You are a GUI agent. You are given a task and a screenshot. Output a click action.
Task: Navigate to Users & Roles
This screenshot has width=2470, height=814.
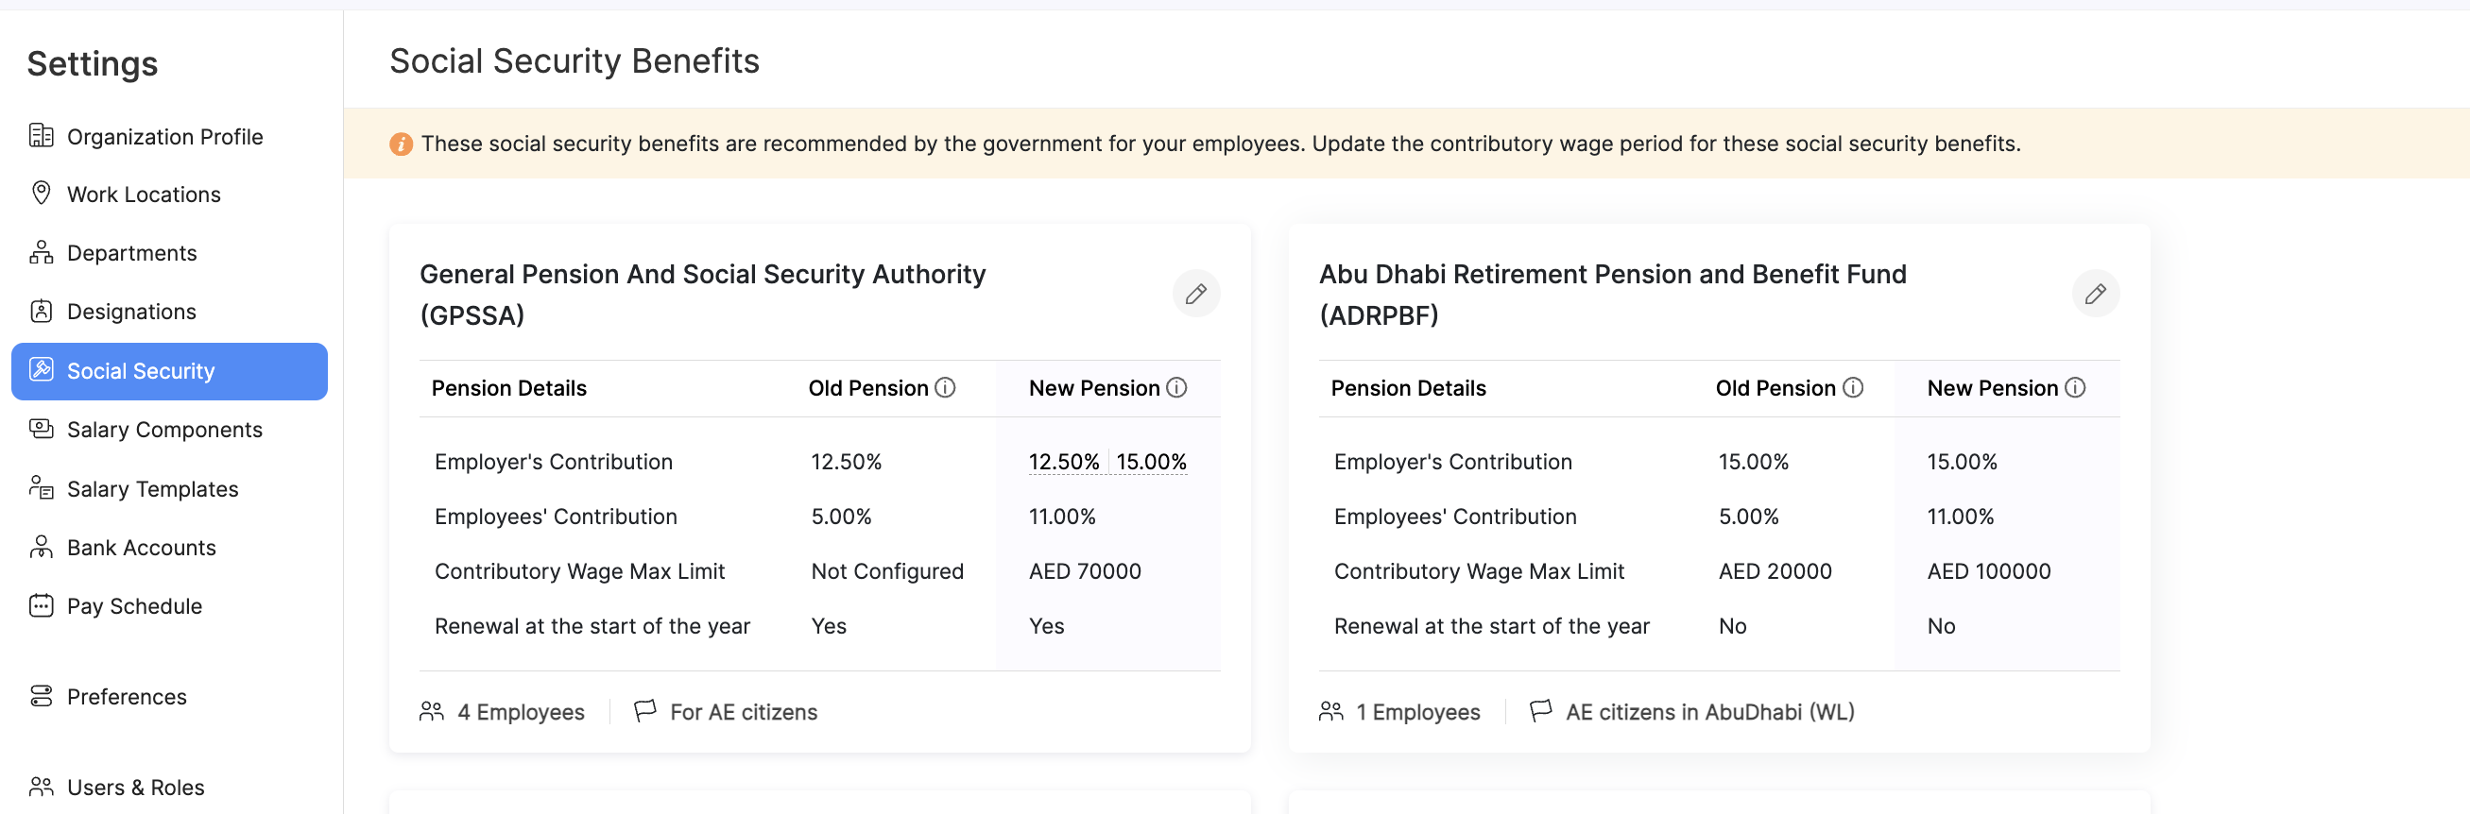pyautogui.click(x=135, y=788)
